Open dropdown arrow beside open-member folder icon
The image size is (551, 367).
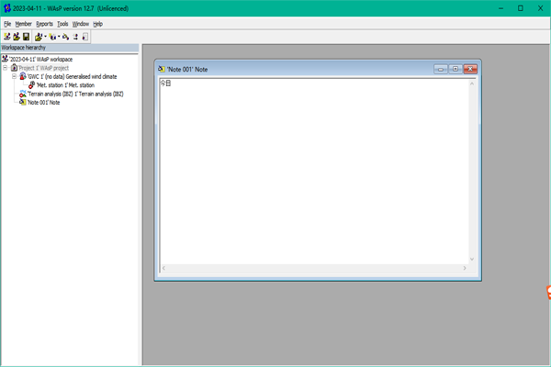(45, 37)
